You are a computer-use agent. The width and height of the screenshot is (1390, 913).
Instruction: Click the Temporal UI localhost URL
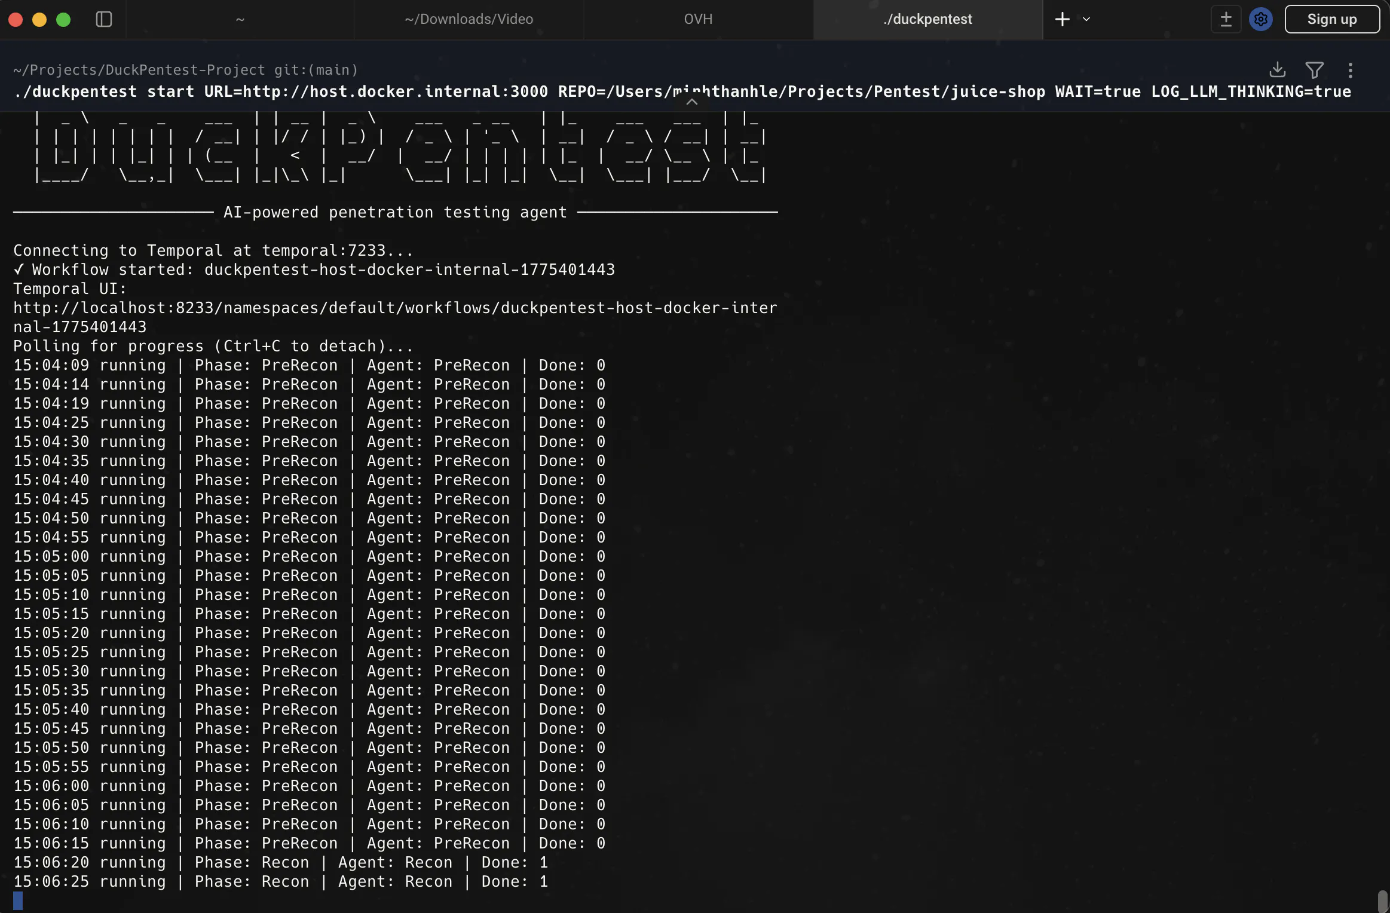[x=395, y=317]
